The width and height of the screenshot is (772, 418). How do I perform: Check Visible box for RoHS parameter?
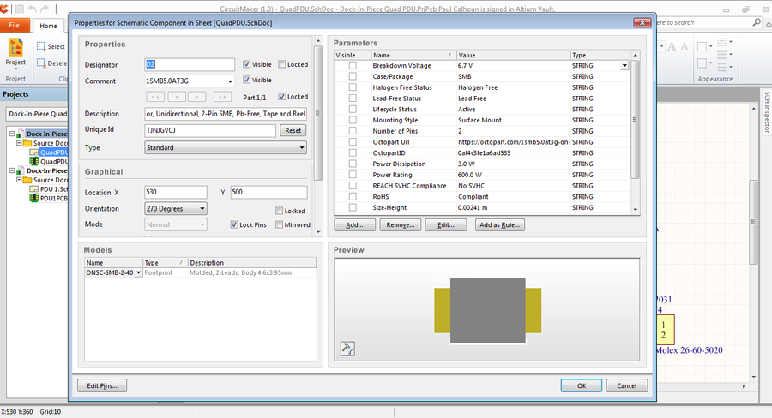(x=353, y=196)
